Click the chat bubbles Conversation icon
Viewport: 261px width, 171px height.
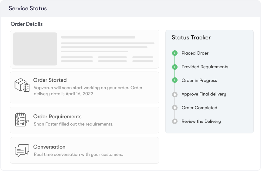click(22, 150)
